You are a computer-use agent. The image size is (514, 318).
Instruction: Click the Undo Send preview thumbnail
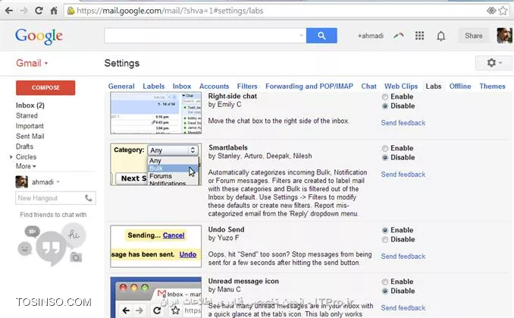pos(155,246)
